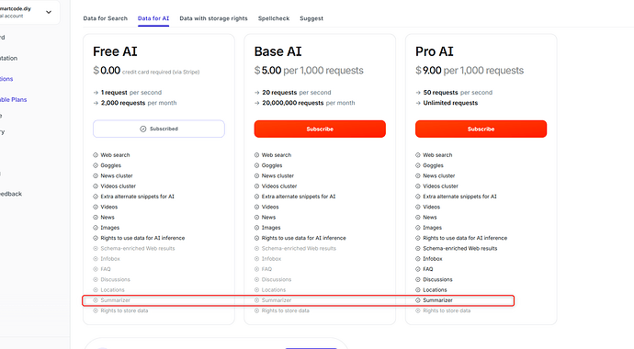The image size is (634, 349).
Task: Click arrow icon beside Pro AI Unlimited requests
Action: (x=418, y=103)
